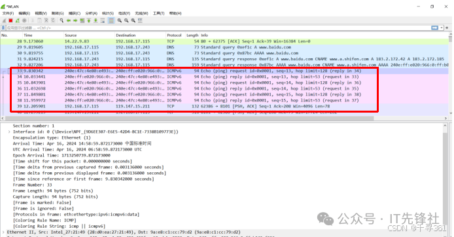Jump to the first packet

click(89, 20)
